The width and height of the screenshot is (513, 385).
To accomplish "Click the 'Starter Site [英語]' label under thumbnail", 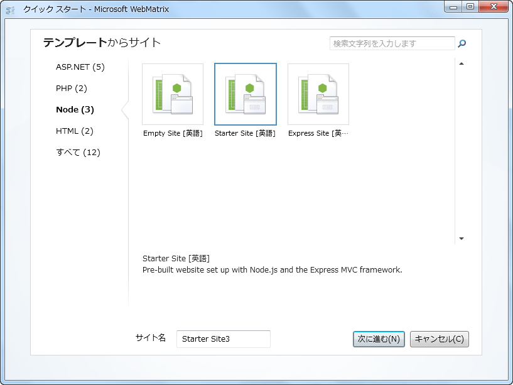I will coord(245,133).
